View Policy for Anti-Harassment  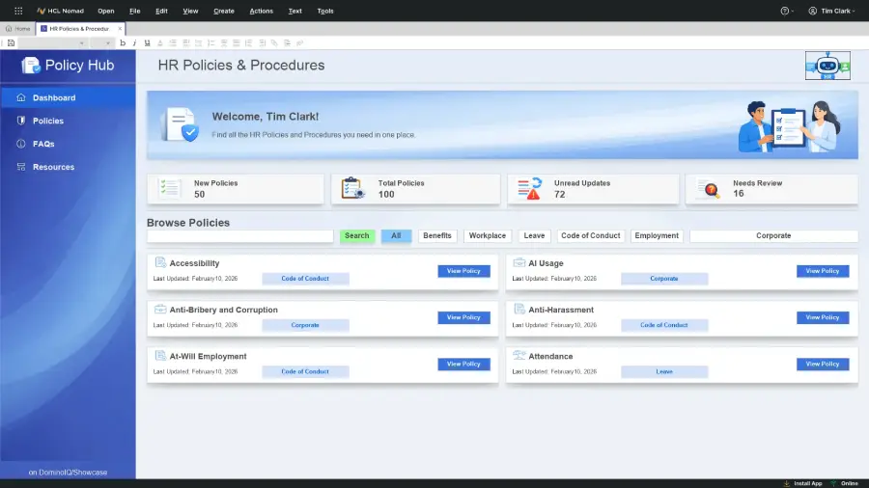[823, 317]
